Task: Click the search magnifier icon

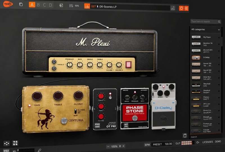Action: pos(219,22)
